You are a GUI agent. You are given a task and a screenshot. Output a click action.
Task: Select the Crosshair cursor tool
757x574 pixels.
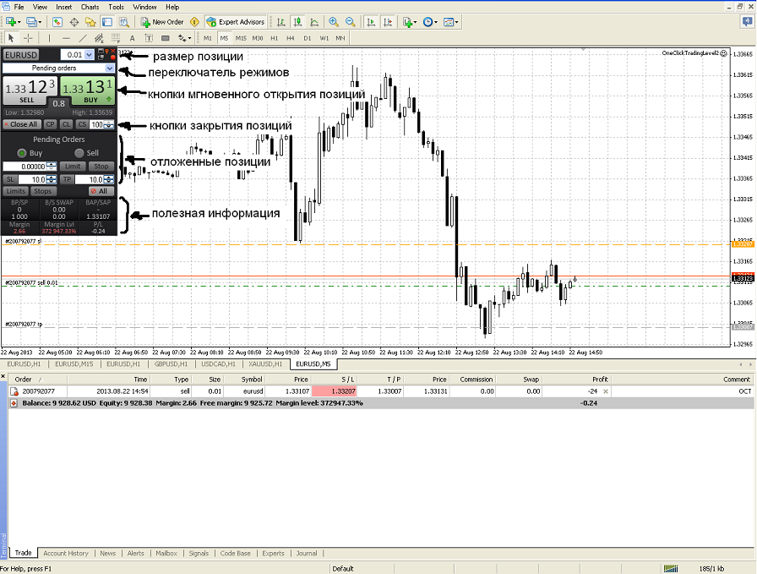coord(28,38)
